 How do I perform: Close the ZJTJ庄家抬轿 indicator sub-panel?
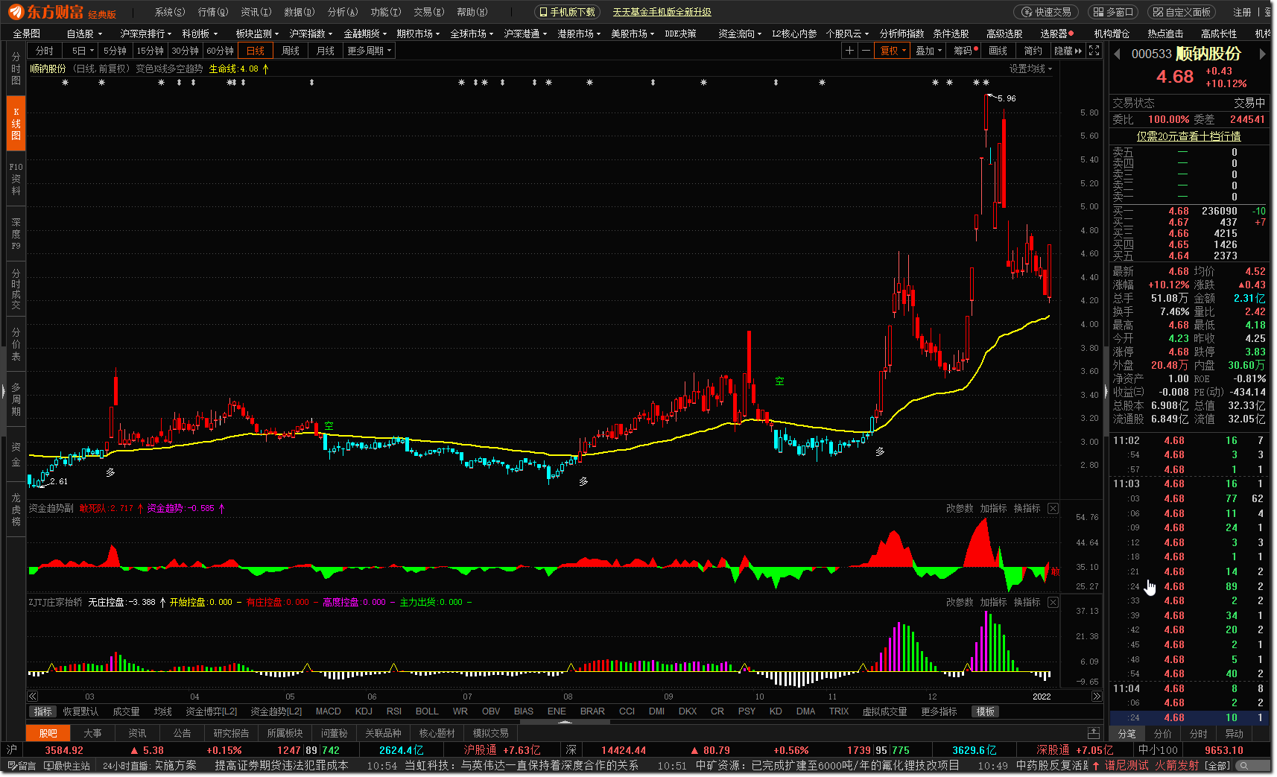pyautogui.click(x=1053, y=602)
